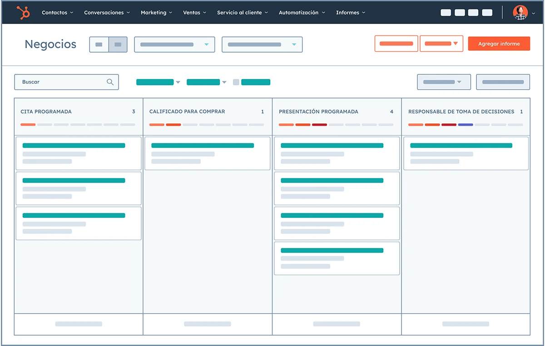545x346 pixels.
Task: Click the first orange outlined header button
Action: (396, 43)
